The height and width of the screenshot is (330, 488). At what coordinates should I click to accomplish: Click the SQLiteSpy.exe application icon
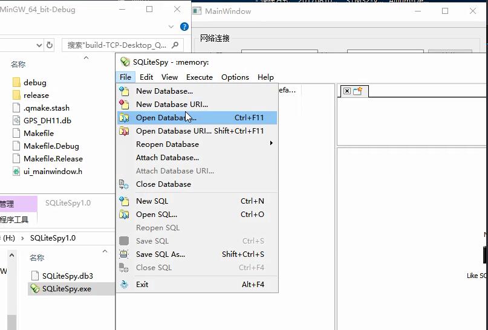click(35, 289)
